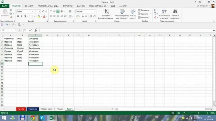Open Найти и выделить dropdown
The height and width of the screenshot is (121, 216).
coord(175,14)
